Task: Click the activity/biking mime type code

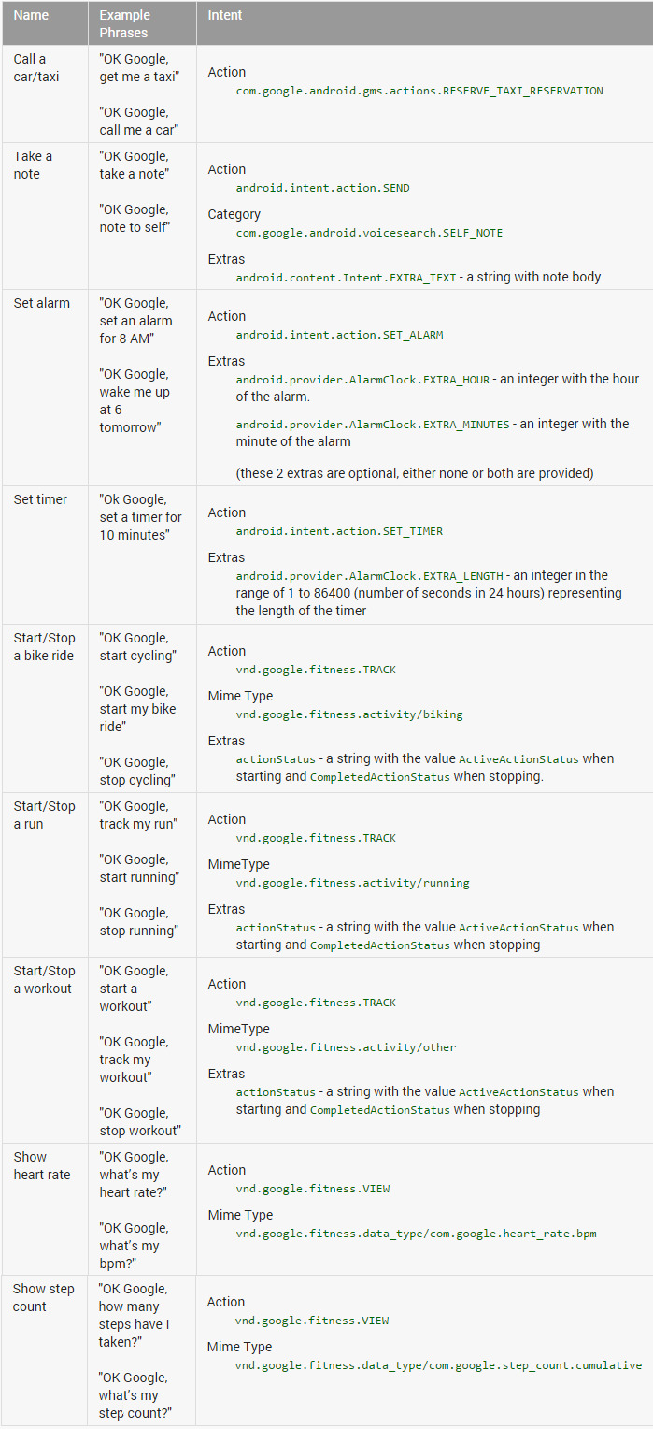Action: click(349, 714)
